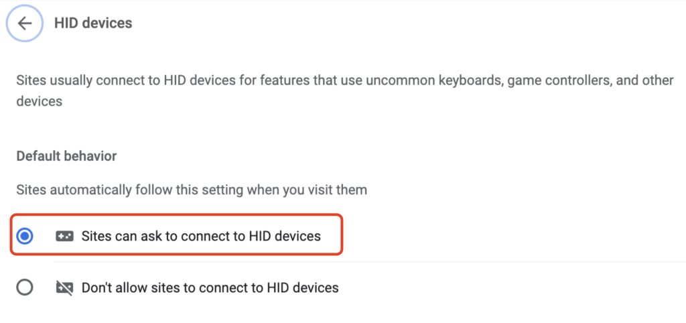The height and width of the screenshot is (323, 686).
Task: Go back using the left arrow button
Action: [25, 23]
